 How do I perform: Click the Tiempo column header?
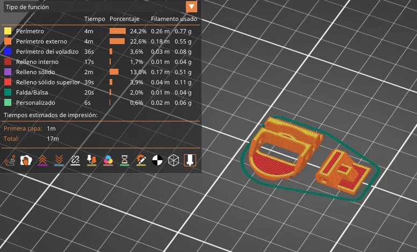[x=95, y=19]
